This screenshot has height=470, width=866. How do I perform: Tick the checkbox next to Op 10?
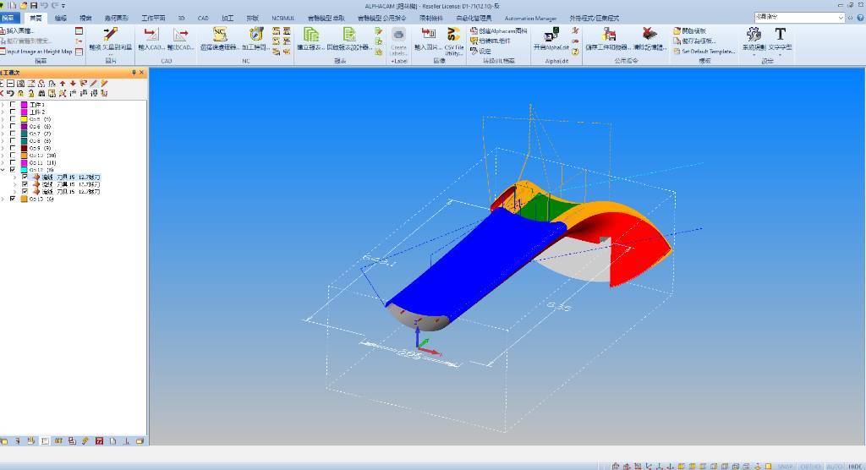(13, 156)
